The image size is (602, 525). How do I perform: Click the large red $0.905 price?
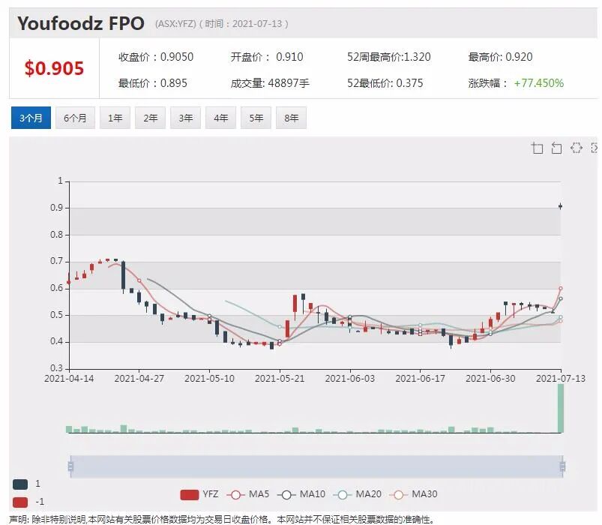pos(54,68)
